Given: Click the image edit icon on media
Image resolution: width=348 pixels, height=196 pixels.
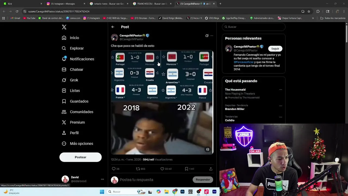Looking at the screenshot, I should (x=208, y=149).
